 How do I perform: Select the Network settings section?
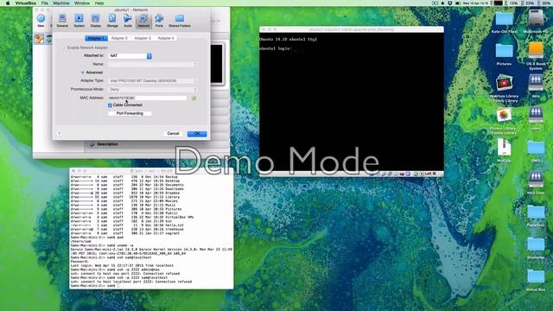143,21
